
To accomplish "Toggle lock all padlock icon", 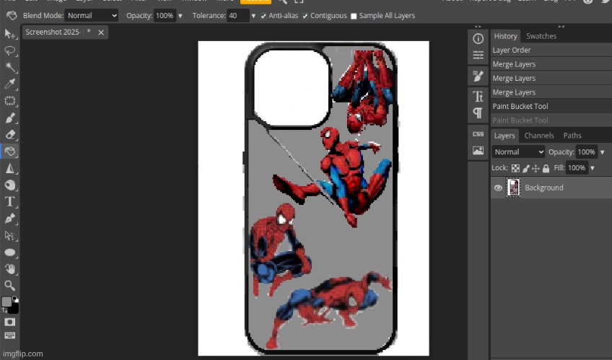I will [546, 168].
